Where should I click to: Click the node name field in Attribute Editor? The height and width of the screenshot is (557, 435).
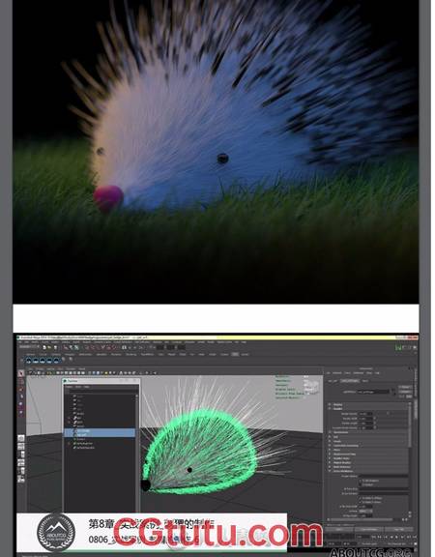coord(373,392)
